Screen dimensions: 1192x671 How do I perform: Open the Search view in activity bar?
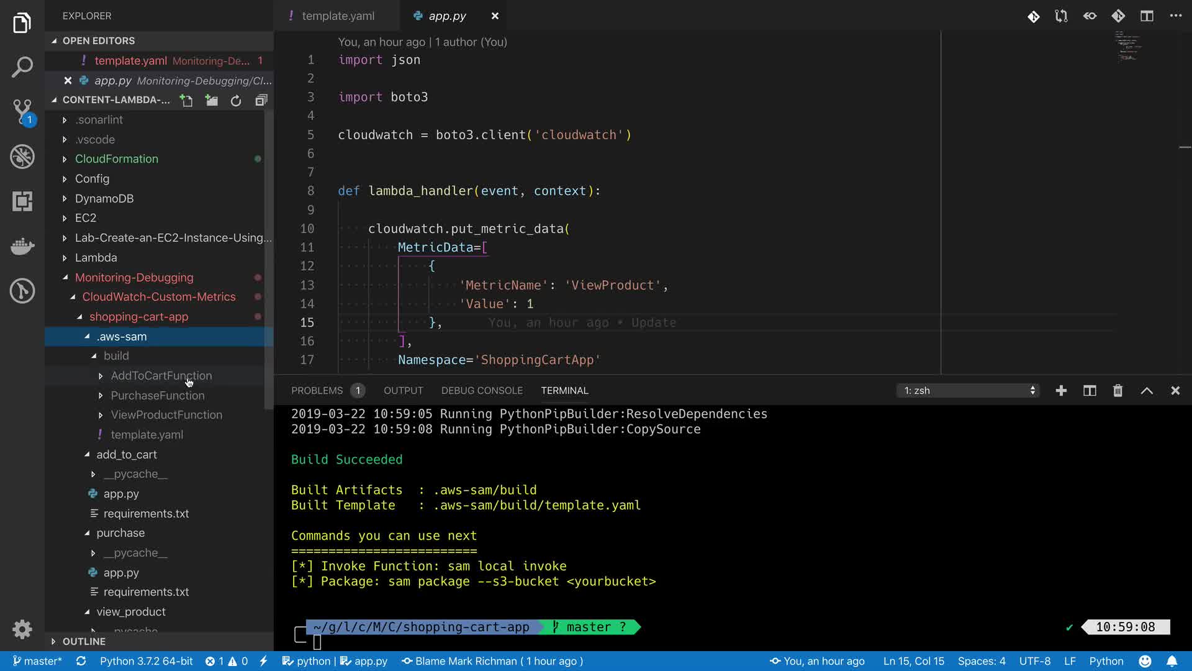(22, 67)
